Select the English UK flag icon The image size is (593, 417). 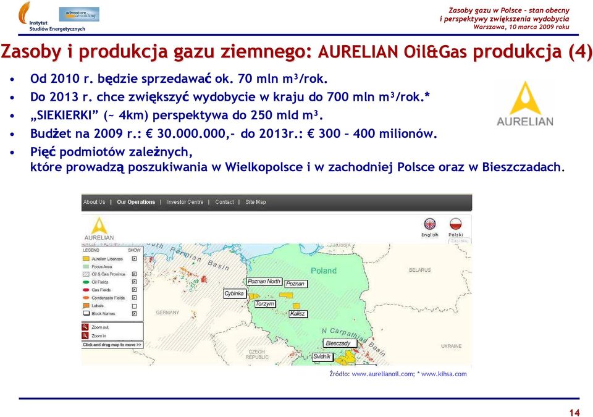pos(430,224)
